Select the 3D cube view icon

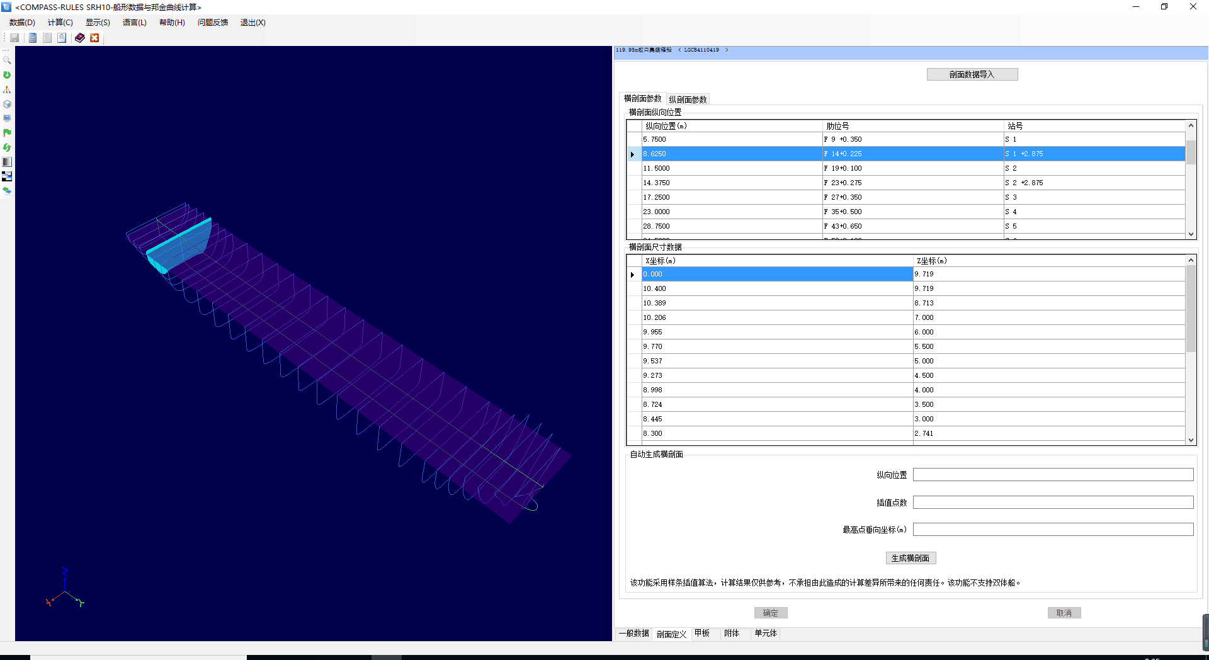click(x=7, y=104)
